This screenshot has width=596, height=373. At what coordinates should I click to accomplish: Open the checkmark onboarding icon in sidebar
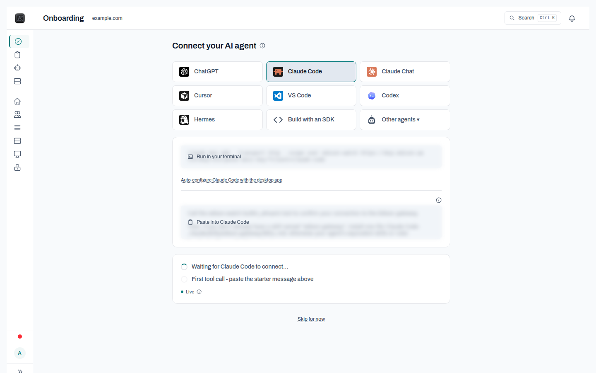coord(18,41)
